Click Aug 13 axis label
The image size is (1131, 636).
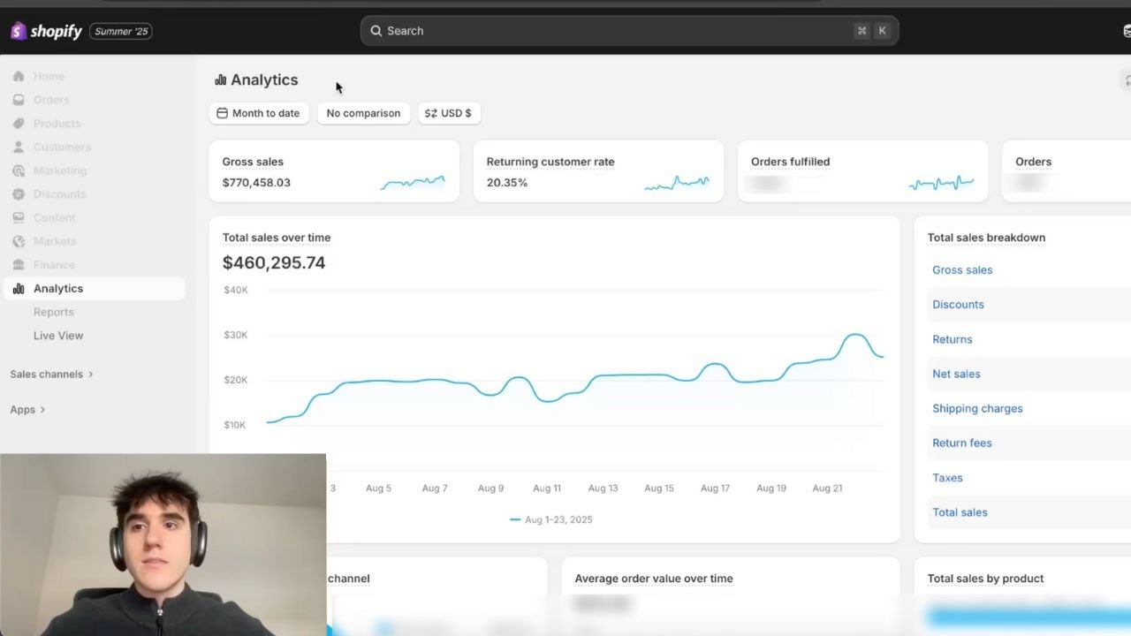[603, 488]
